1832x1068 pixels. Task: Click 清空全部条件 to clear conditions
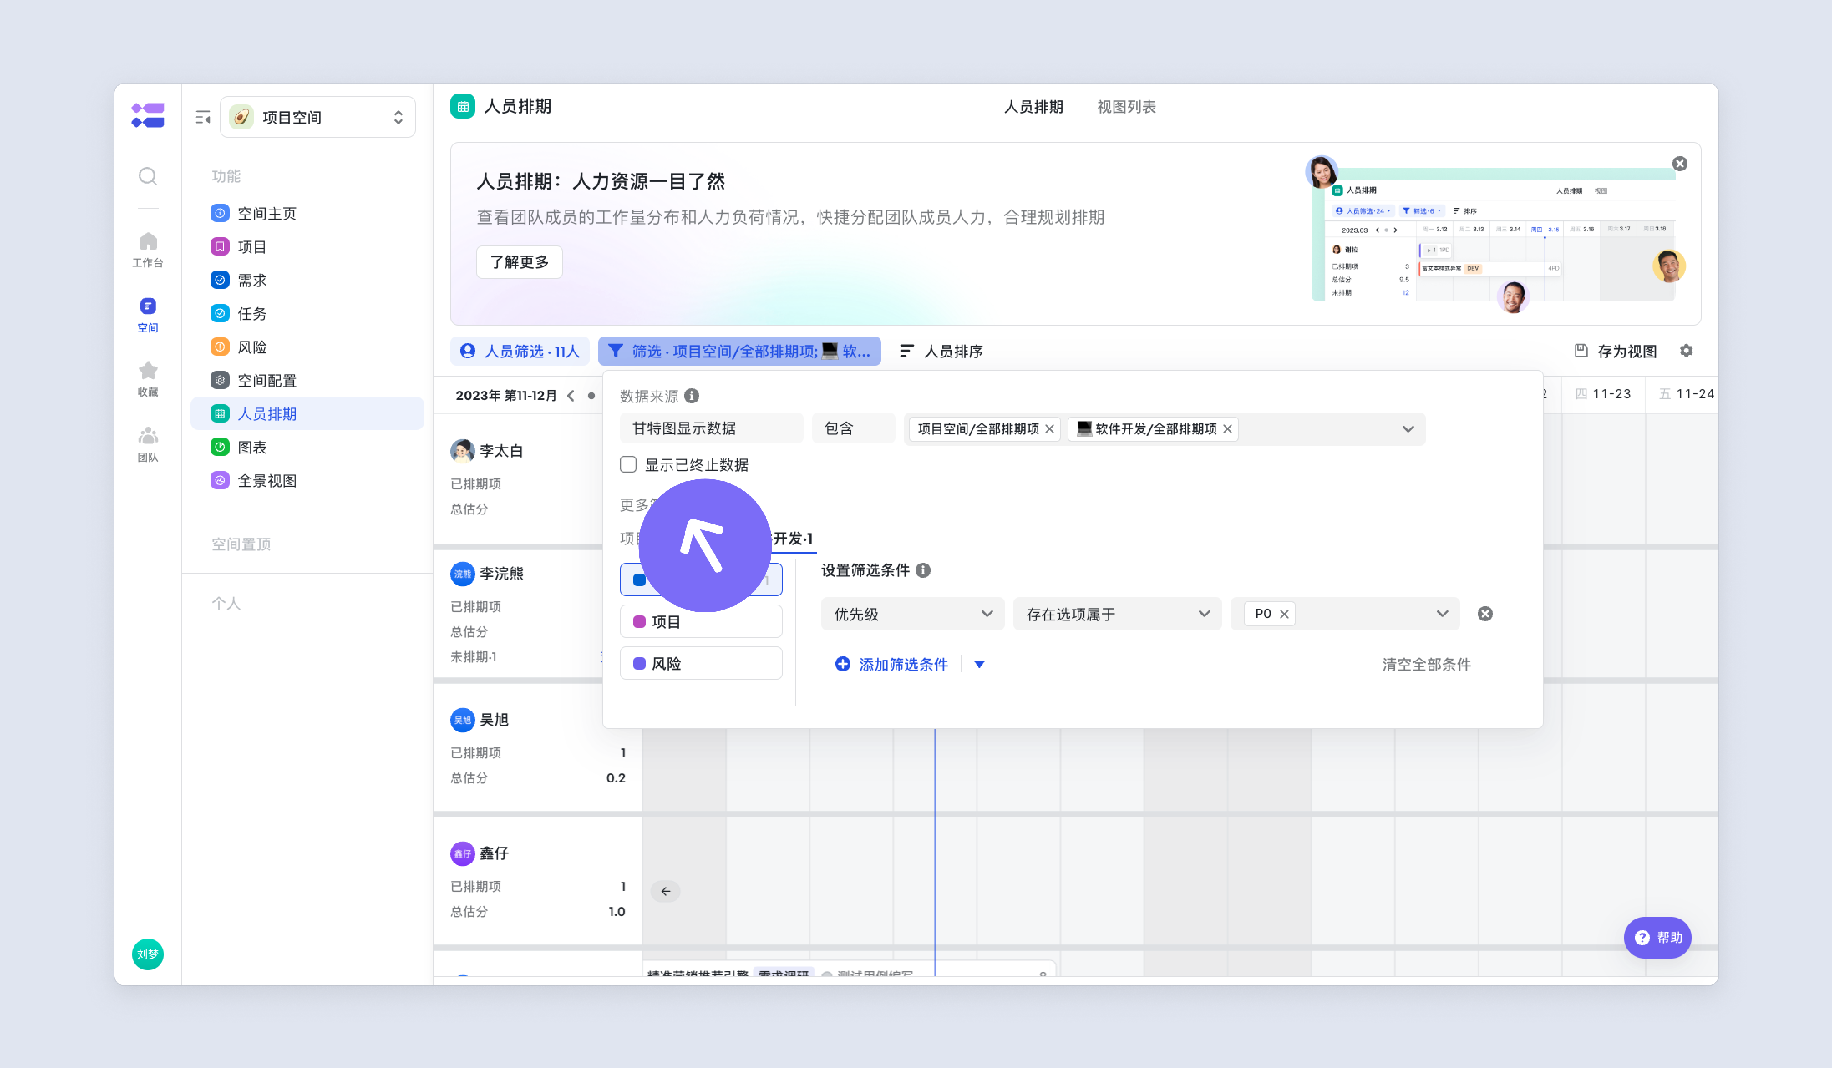(1426, 664)
